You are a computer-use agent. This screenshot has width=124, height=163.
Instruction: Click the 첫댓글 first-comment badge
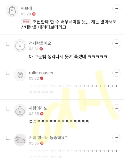point(26,22)
